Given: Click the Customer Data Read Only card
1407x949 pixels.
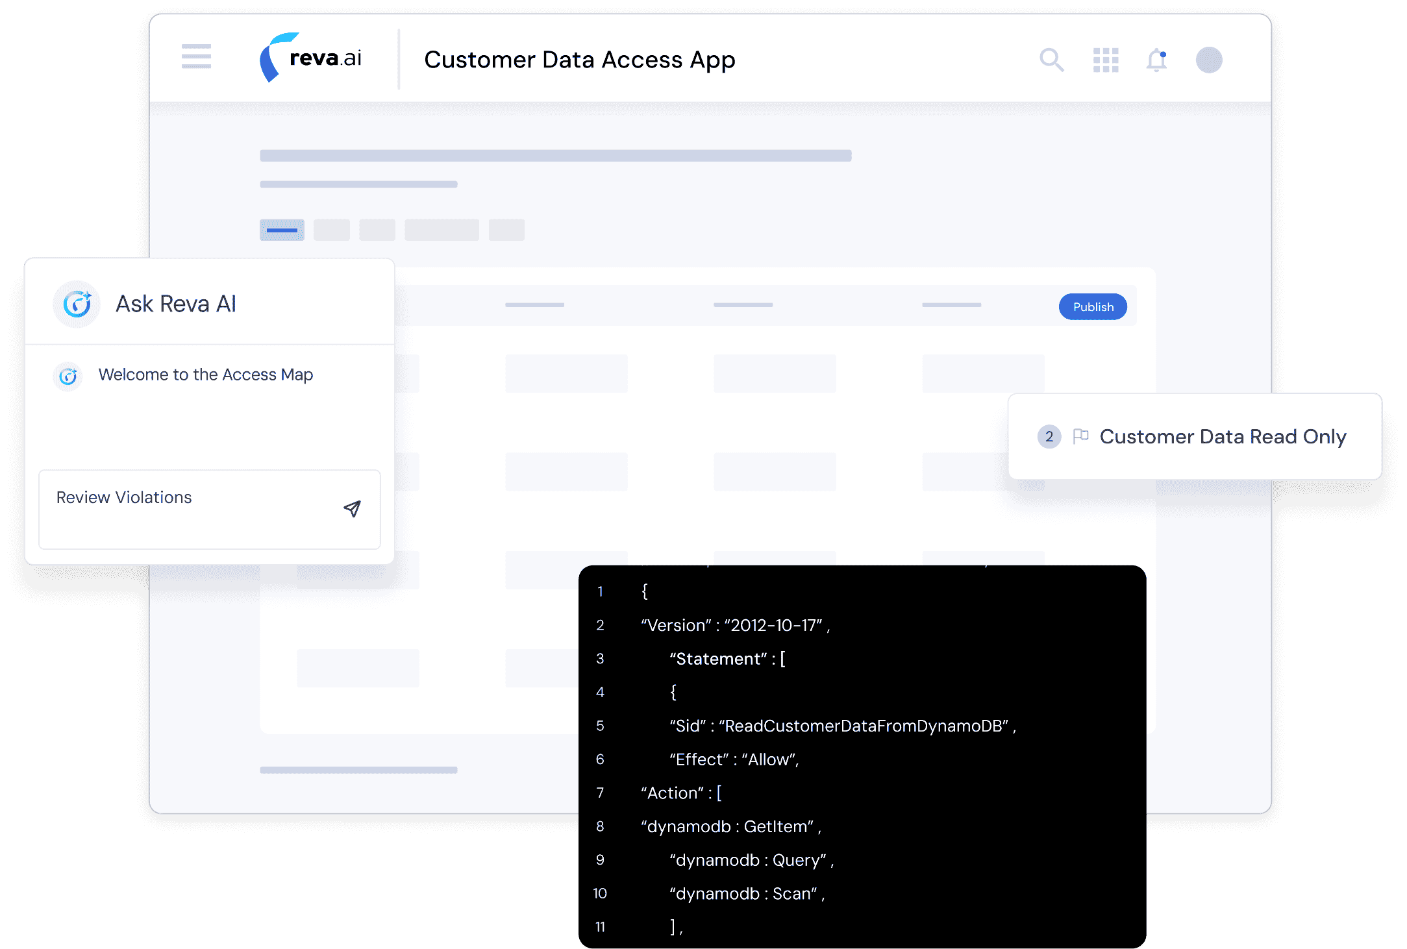Looking at the screenshot, I should (1222, 437).
